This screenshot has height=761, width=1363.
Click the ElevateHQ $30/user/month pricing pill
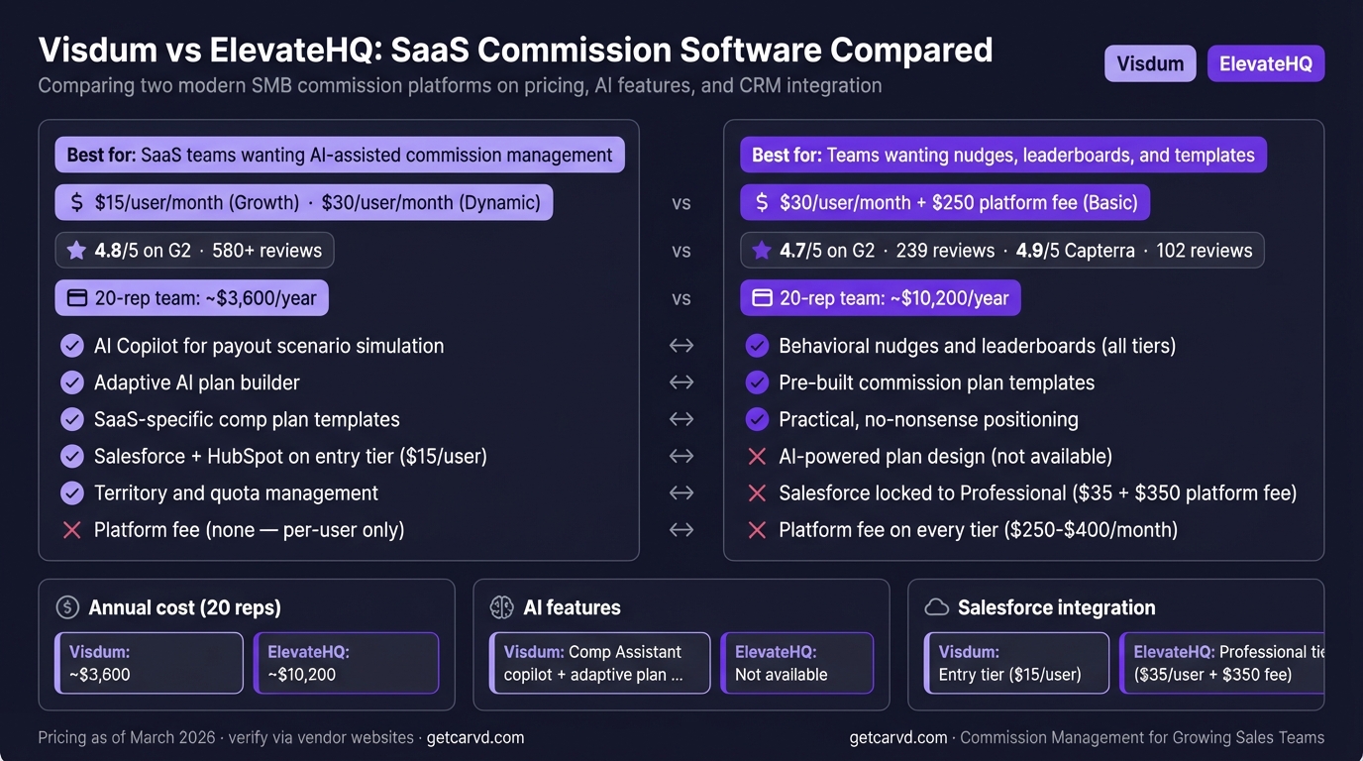coord(945,203)
